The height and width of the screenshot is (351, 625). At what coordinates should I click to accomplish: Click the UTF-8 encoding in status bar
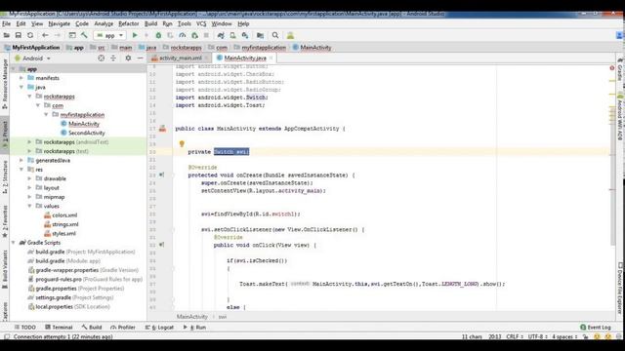538,336
